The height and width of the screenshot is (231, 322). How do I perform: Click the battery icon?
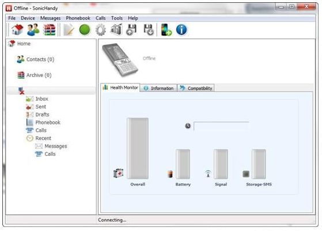tap(170, 174)
